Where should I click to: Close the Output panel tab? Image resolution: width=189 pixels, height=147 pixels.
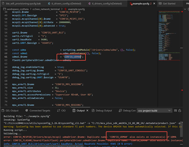87,111
